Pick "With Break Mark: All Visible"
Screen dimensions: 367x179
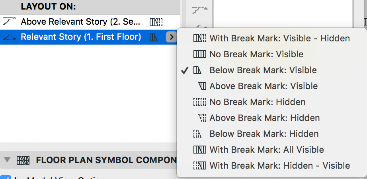click(x=266, y=150)
